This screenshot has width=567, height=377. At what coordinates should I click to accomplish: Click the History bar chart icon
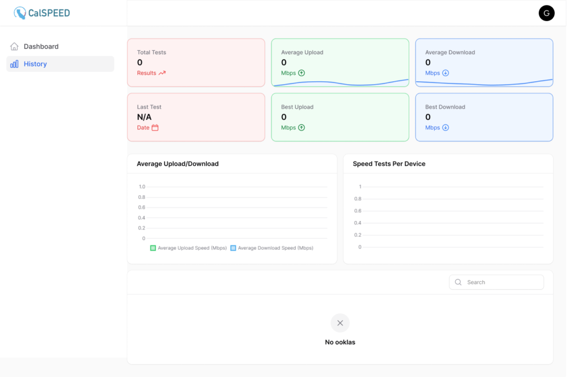point(14,64)
